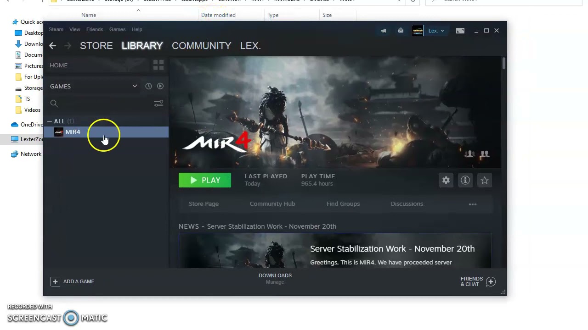This screenshot has width=588, height=330.
Task: Show ready-to-play games filter icon
Action: pyautogui.click(x=160, y=86)
